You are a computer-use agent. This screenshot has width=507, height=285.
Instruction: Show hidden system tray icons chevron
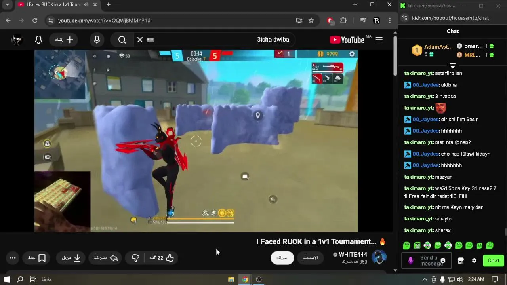pos(425,279)
